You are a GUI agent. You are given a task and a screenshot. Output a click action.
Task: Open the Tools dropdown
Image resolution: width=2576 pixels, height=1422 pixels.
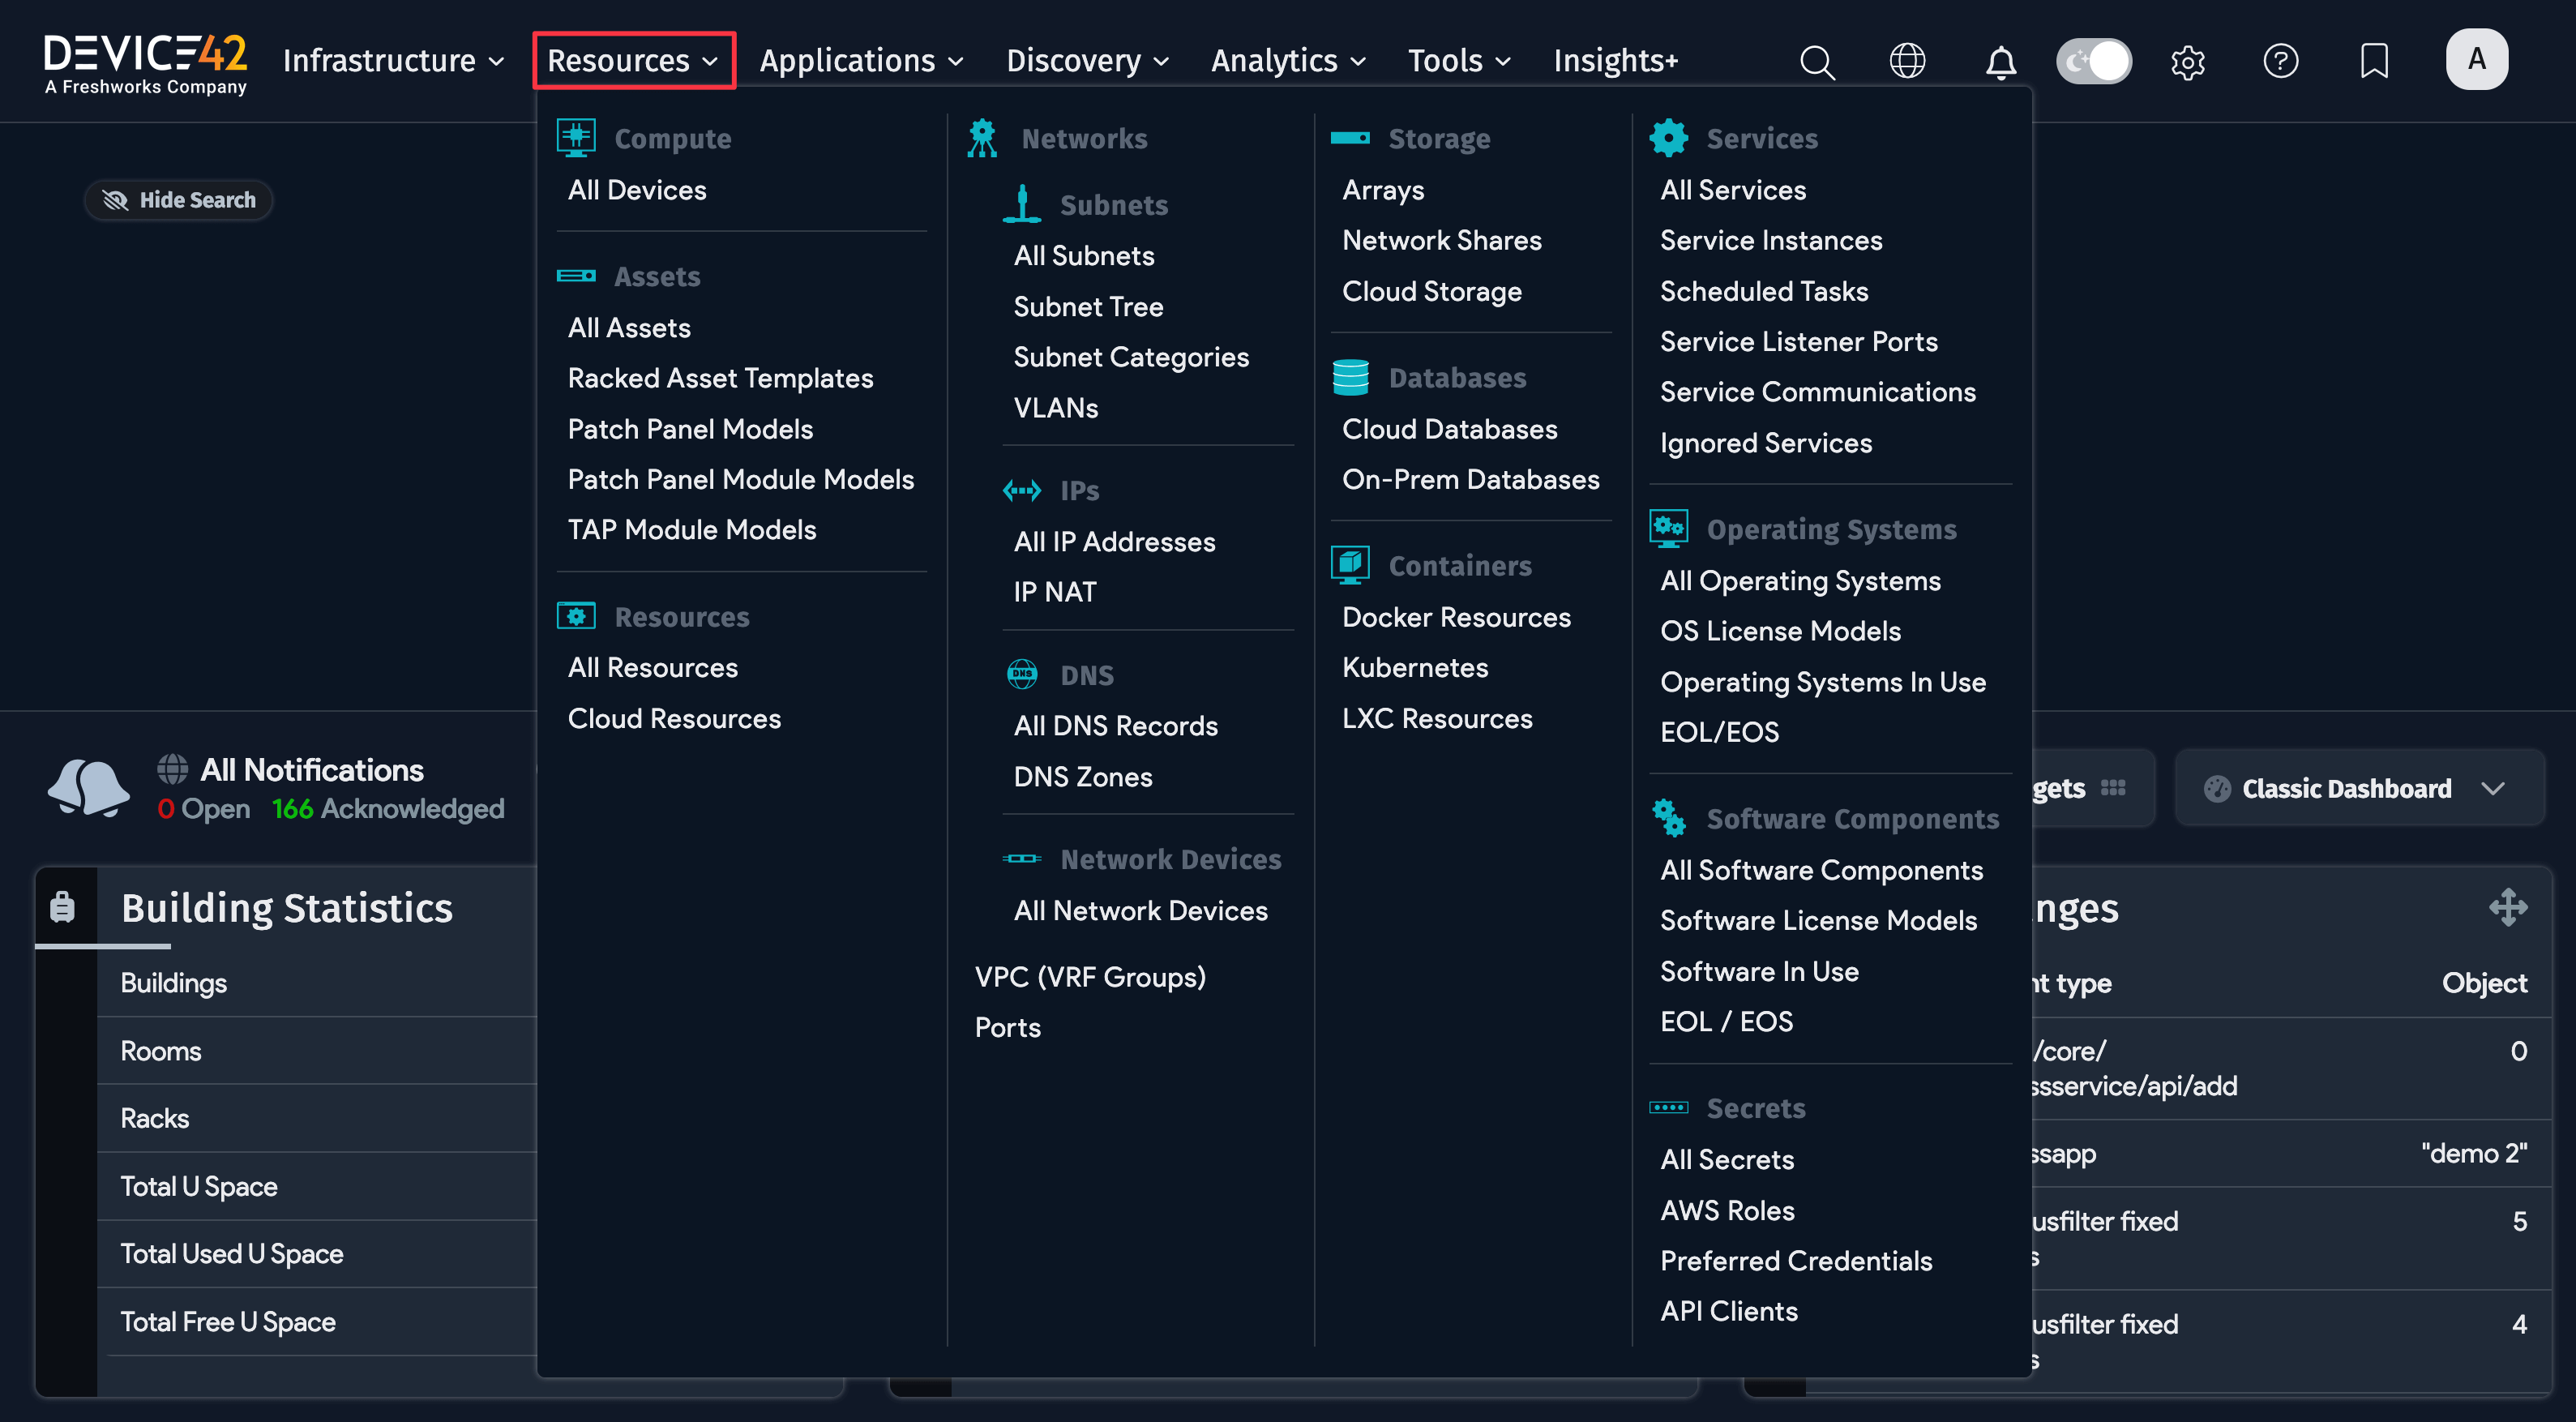click(1458, 60)
